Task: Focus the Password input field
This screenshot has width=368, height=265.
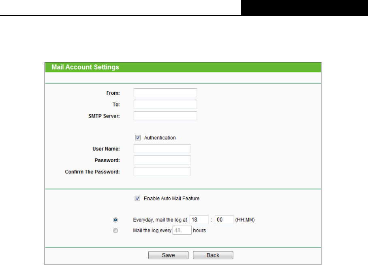Action: tap(162, 160)
